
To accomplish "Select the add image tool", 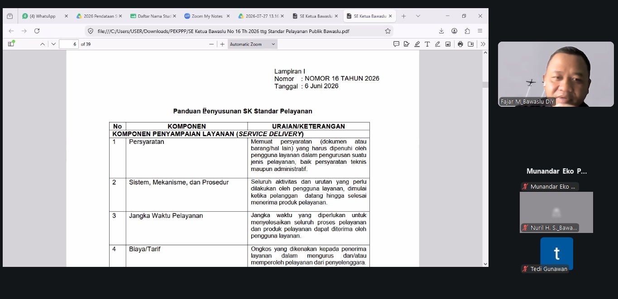I will click(x=448, y=44).
